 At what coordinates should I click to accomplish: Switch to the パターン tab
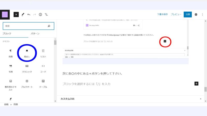(x=35, y=34)
